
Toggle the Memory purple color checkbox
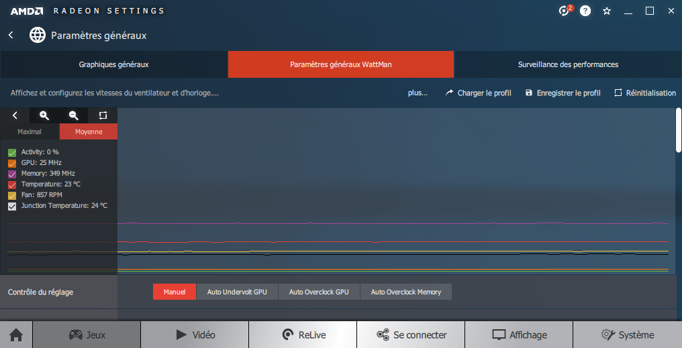(x=12, y=174)
